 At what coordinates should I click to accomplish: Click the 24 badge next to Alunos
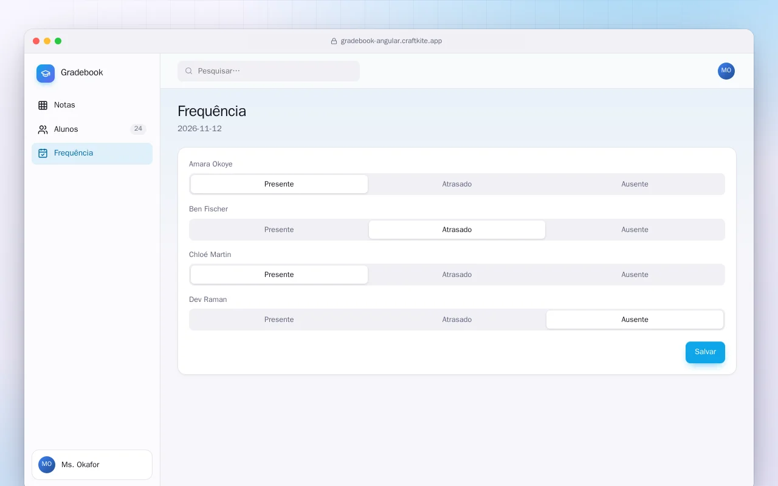[138, 129]
